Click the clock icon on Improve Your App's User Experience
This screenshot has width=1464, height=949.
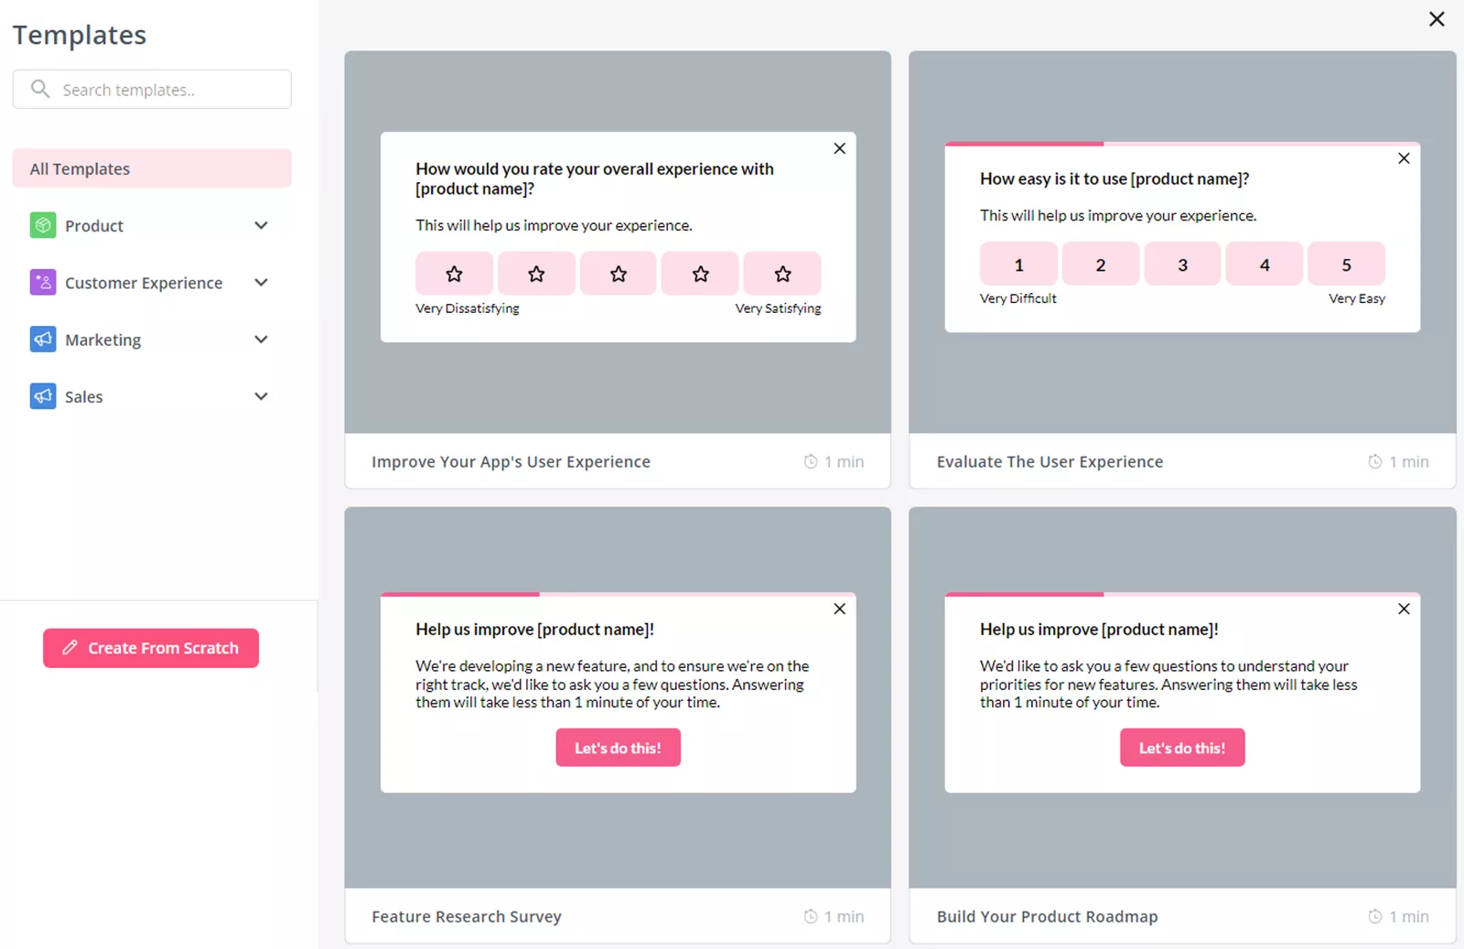tap(809, 461)
